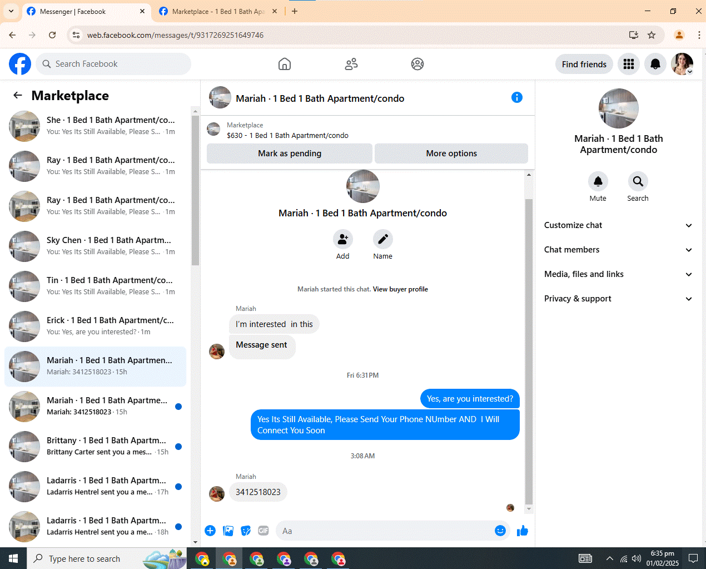Open the $630 listing link
The height and width of the screenshot is (569, 706).
coord(287,135)
